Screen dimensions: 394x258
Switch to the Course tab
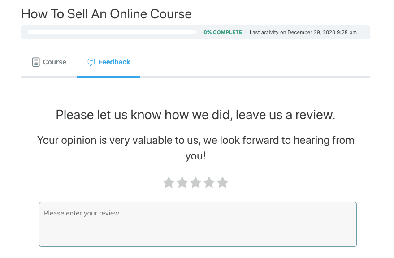55,62
